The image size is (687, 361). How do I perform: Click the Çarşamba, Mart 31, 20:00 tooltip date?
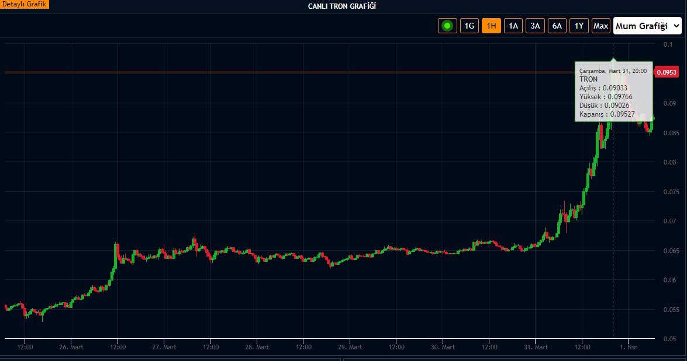pyautogui.click(x=613, y=71)
